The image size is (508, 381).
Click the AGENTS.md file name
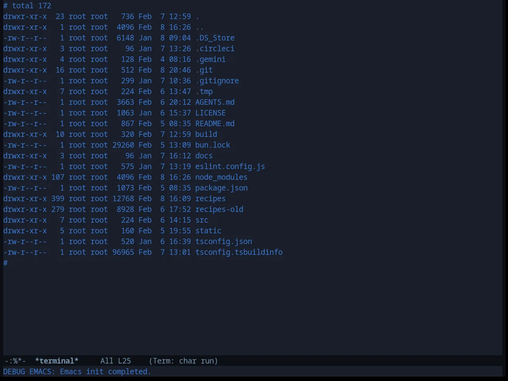point(215,102)
